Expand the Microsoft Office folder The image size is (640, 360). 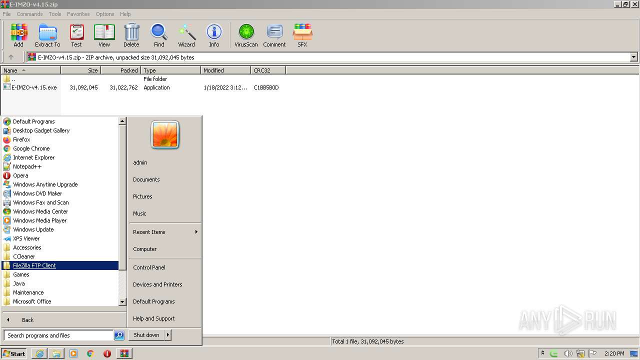click(60, 301)
